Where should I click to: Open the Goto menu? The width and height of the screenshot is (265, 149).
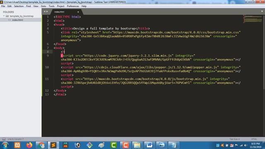pos(43,6)
